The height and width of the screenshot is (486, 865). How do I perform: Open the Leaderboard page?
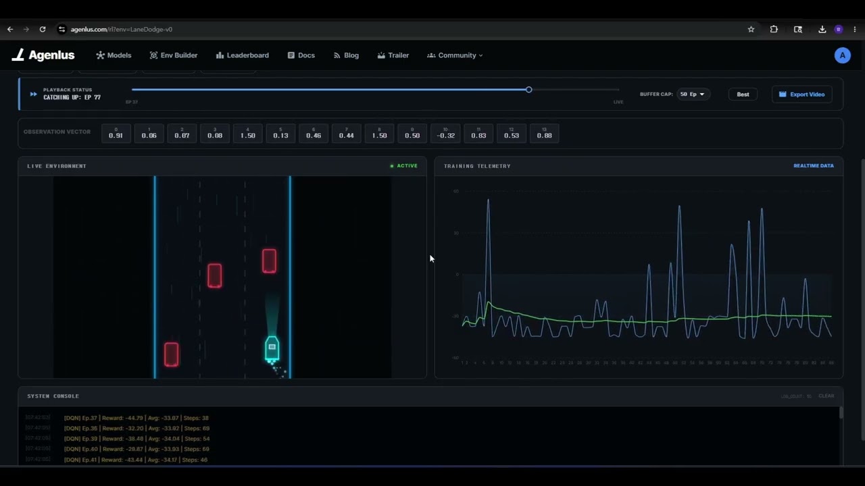(x=243, y=55)
